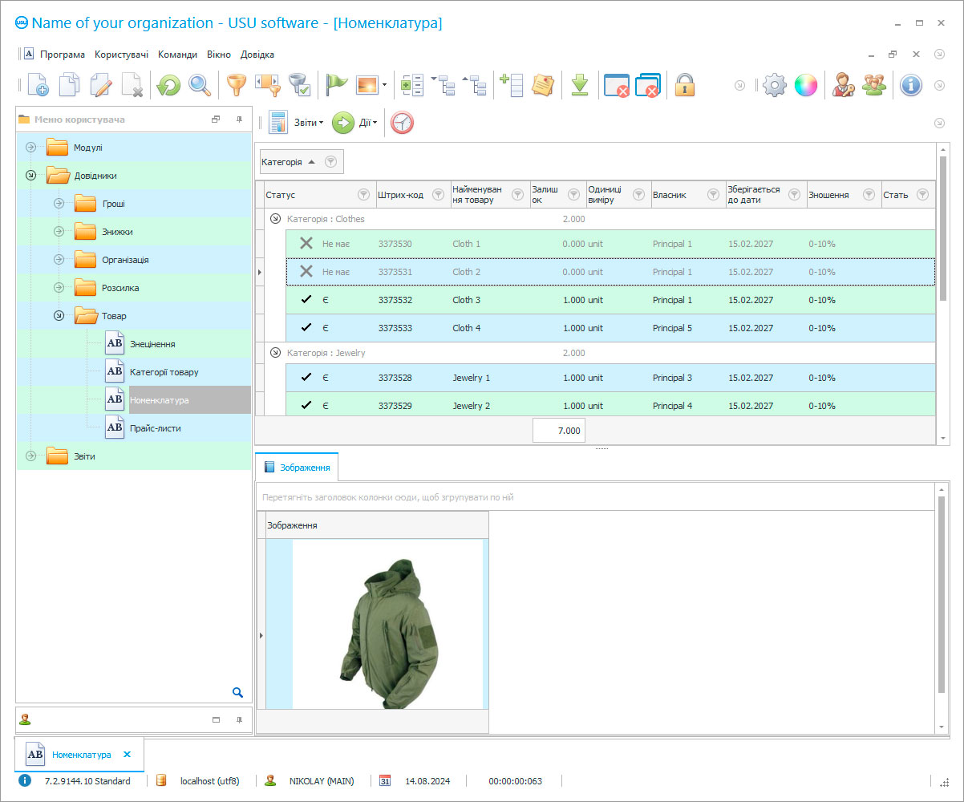The height and width of the screenshot is (802, 964).
Task: Click the delete record icon
Action: pos(132,85)
